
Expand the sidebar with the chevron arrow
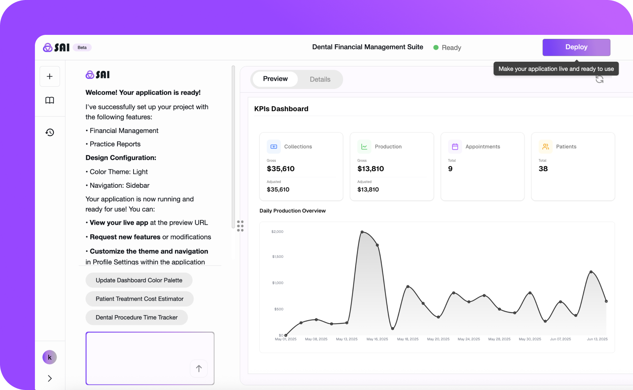(x=50, y=378)
